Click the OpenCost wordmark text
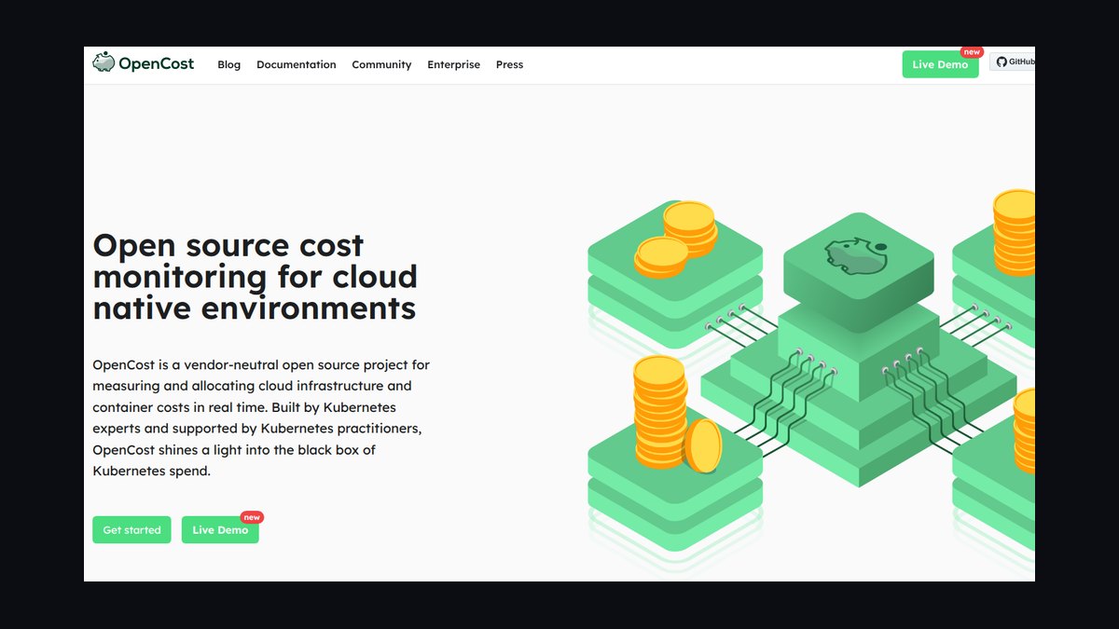The width and height of the screenshot is (1119, 629). click(157, 63)
